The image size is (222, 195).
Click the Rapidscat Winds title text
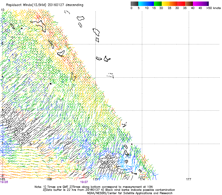click(x=44, y=5)
